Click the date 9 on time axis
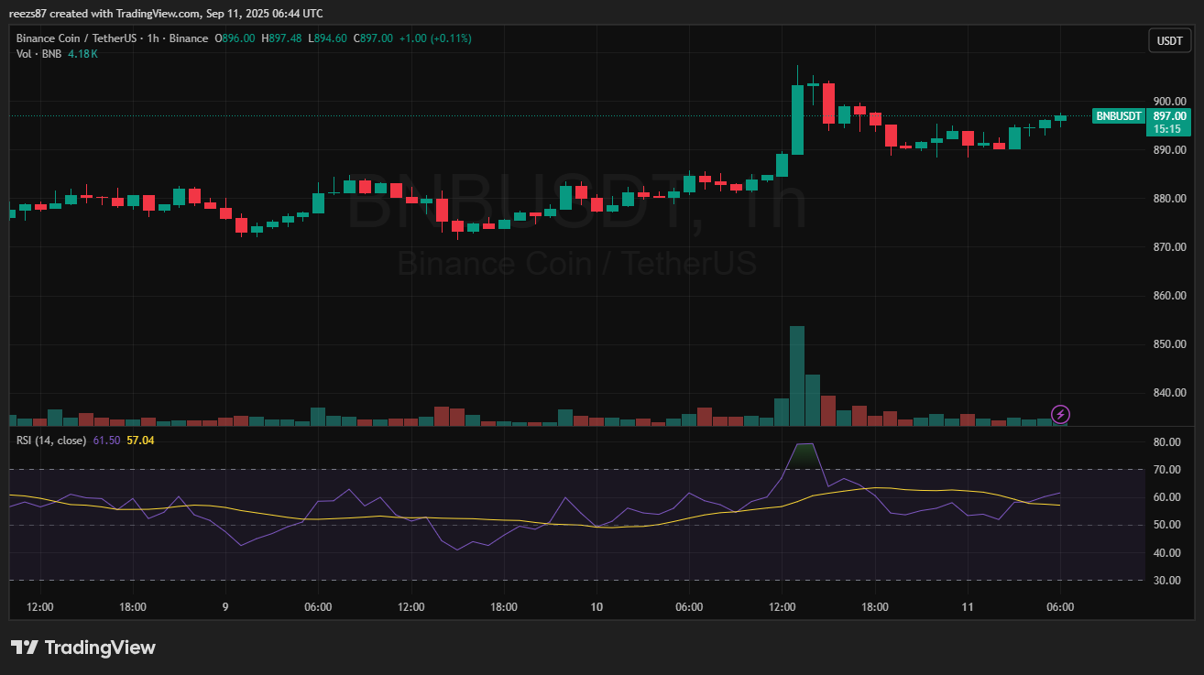The height and width of the screenshot is (675, 1204). (224, 607)
